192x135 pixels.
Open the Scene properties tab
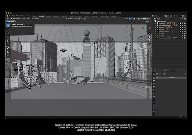[x=154, y=87]
